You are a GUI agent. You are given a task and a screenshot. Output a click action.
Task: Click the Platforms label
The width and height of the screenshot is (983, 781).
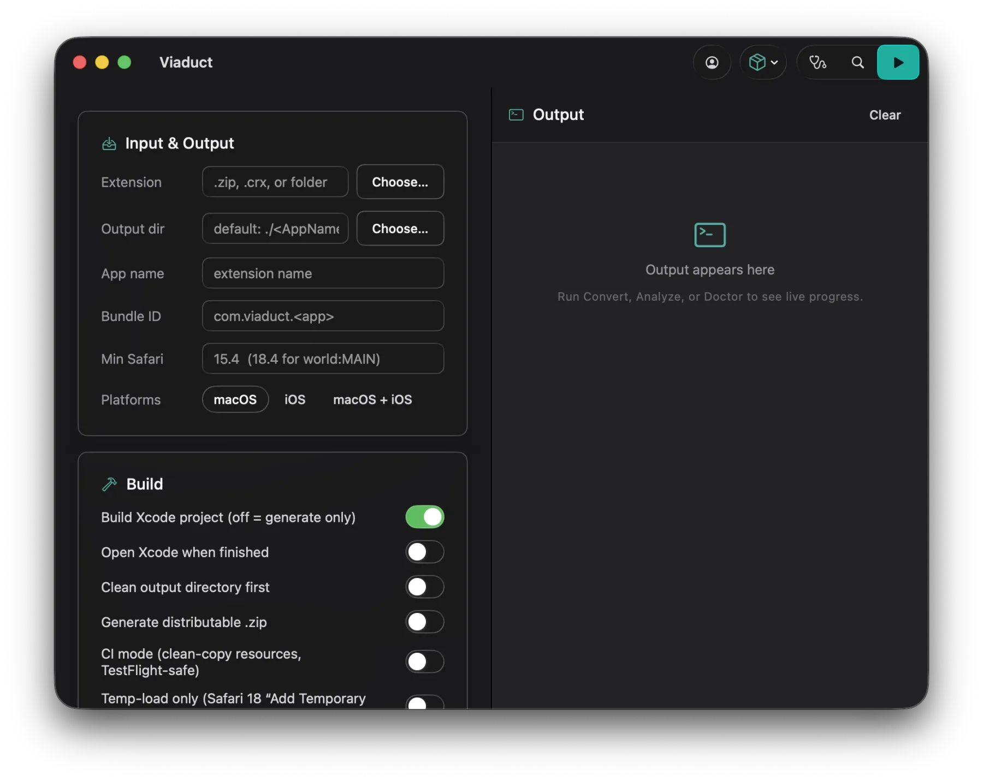(x=131, y=400)
